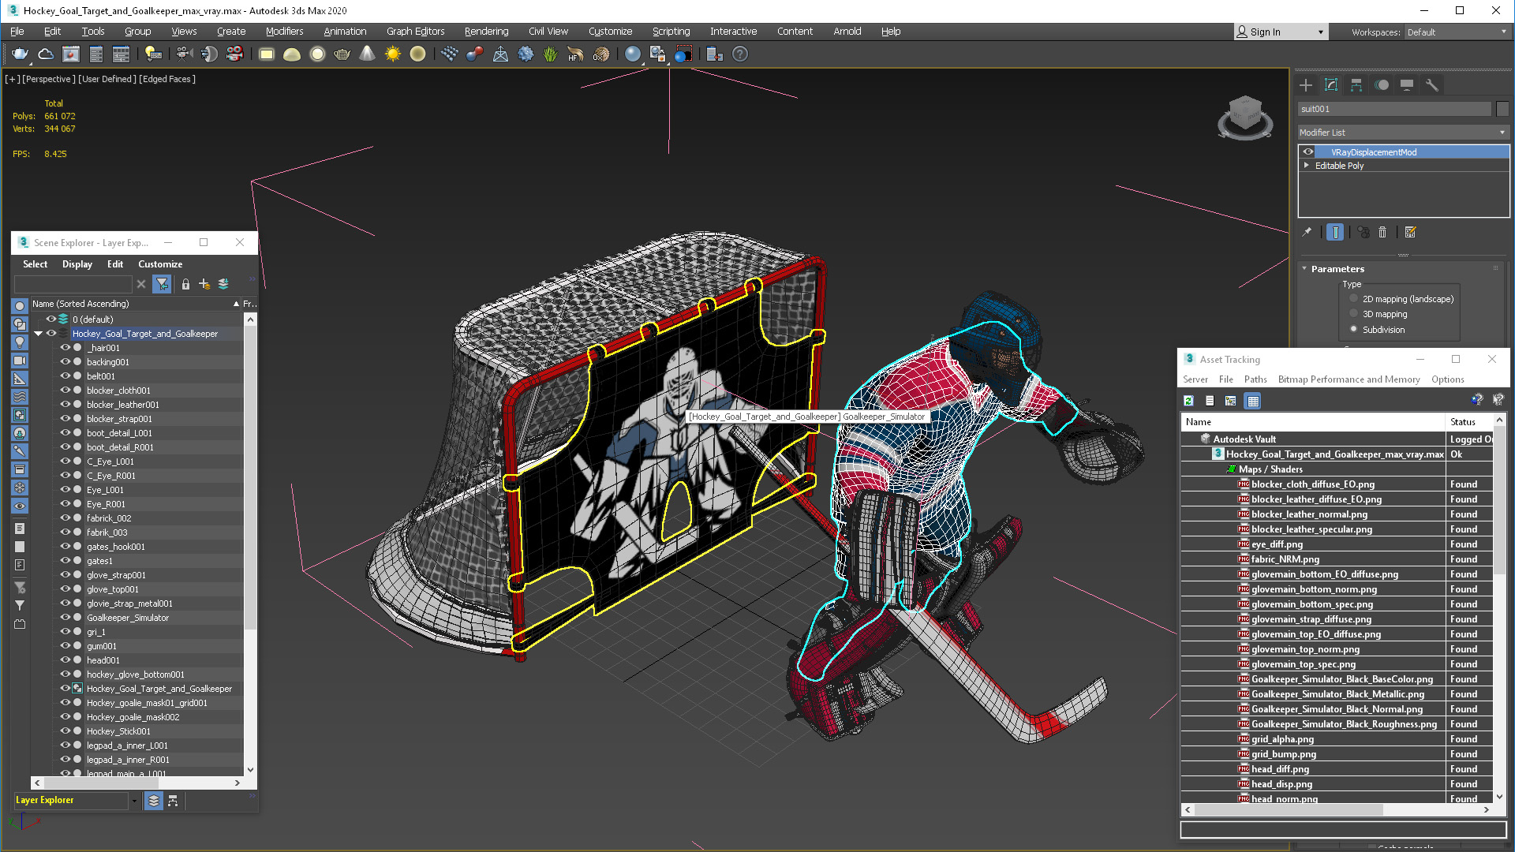Viewport: 1515px width, 852px height.
Task: Click the Perspective viewport label
Action: (49, 79)
